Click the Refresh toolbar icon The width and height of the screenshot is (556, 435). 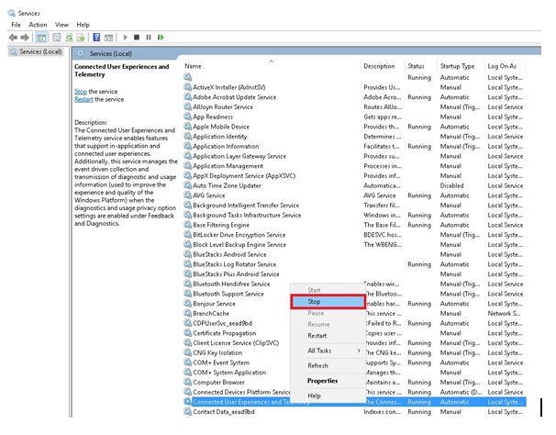pos(70,38)
